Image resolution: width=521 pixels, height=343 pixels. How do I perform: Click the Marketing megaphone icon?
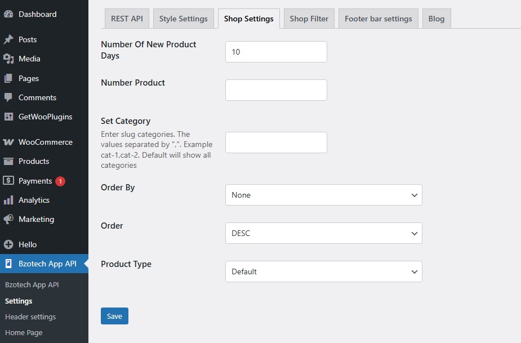8,219
